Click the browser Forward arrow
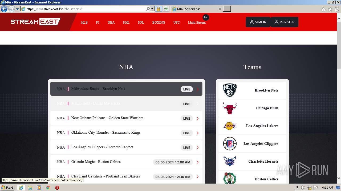This screenshot has width=341, height=191. [x=11, y=9]
